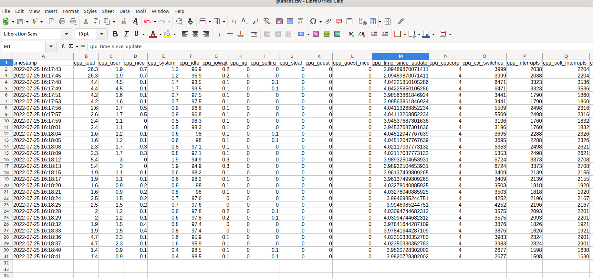Click Increase Indent icon
The height and width of the screenshot is (278, 593).
coord(374,34)
